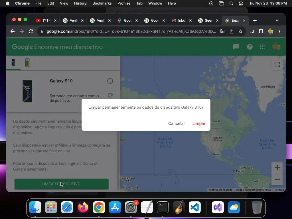Close the Gmail Inbox tab
292x219 pixels.
point(190,21)
